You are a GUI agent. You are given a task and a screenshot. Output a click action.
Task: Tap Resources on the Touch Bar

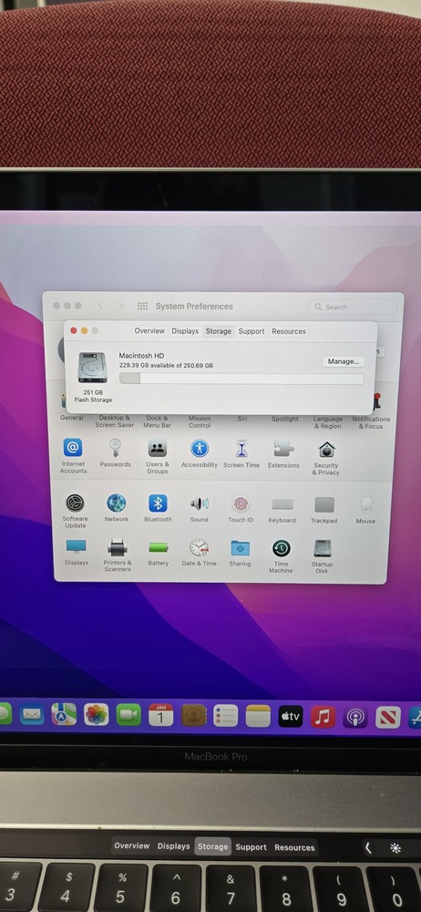click(295, 847)
